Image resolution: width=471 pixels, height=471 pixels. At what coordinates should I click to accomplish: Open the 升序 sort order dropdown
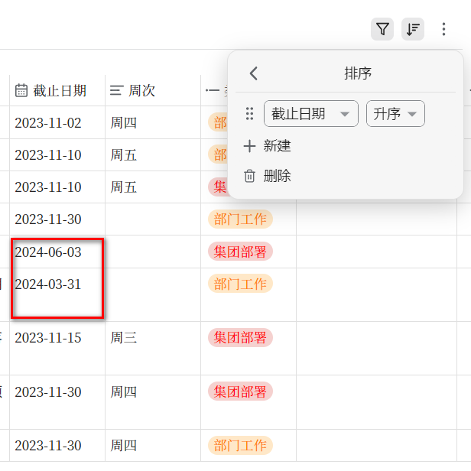(x=395, y=113)
